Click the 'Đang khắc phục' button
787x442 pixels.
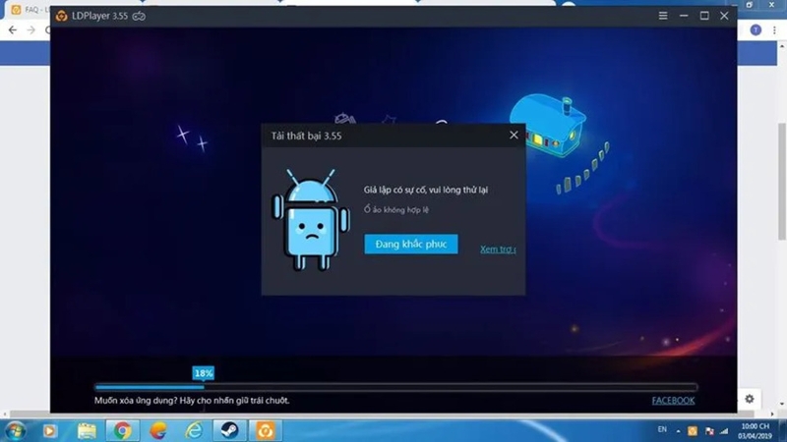(411, 244)
